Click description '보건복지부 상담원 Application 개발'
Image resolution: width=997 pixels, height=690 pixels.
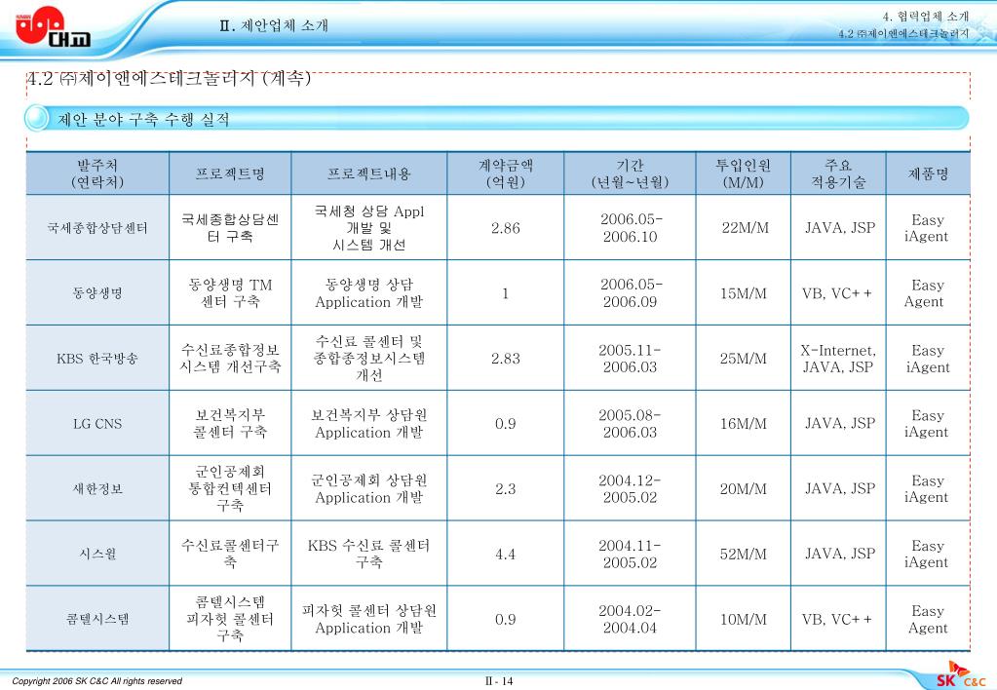click(x=368, y=424)
